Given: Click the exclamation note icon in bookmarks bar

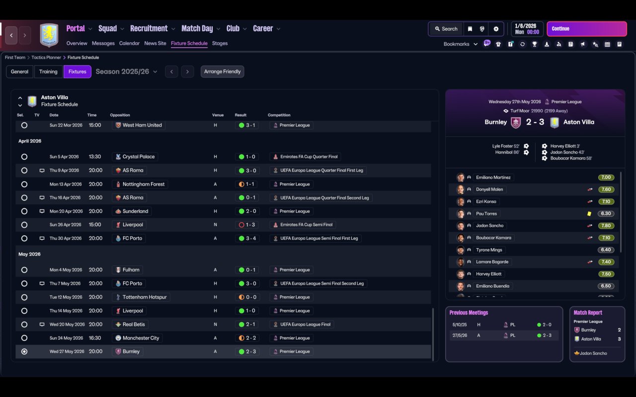Looking at the screenshot, I should click(510, 44).
